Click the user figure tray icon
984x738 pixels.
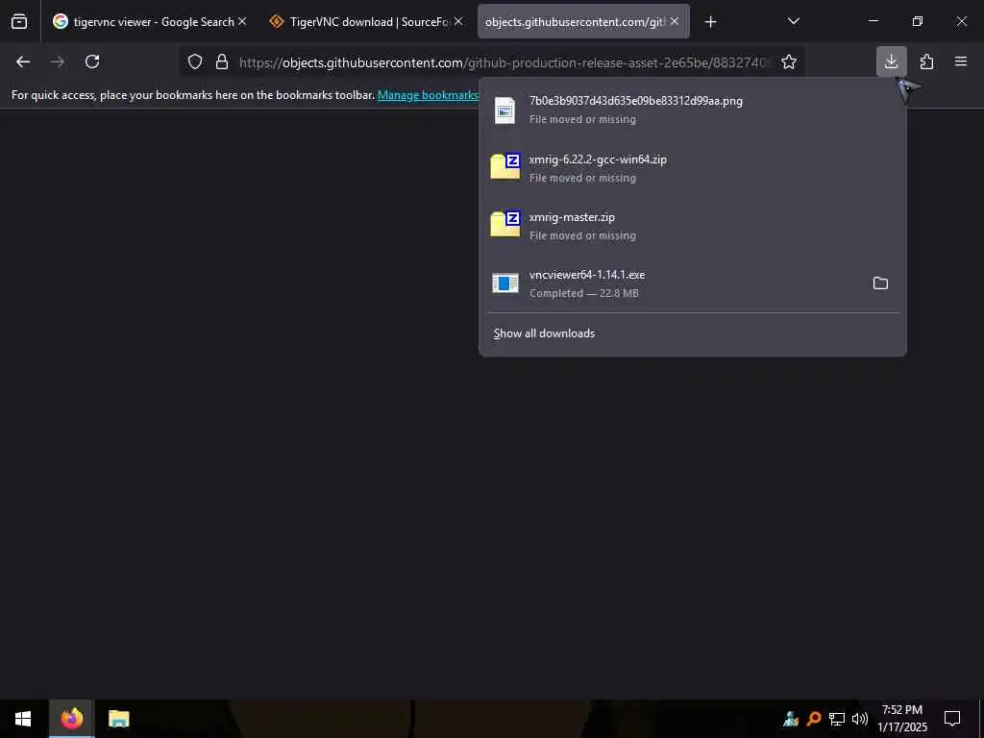[791, 719]
